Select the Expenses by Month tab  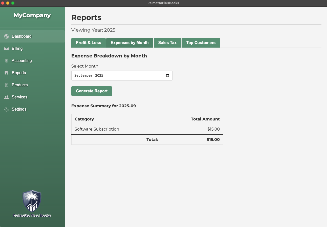point(129,43)
